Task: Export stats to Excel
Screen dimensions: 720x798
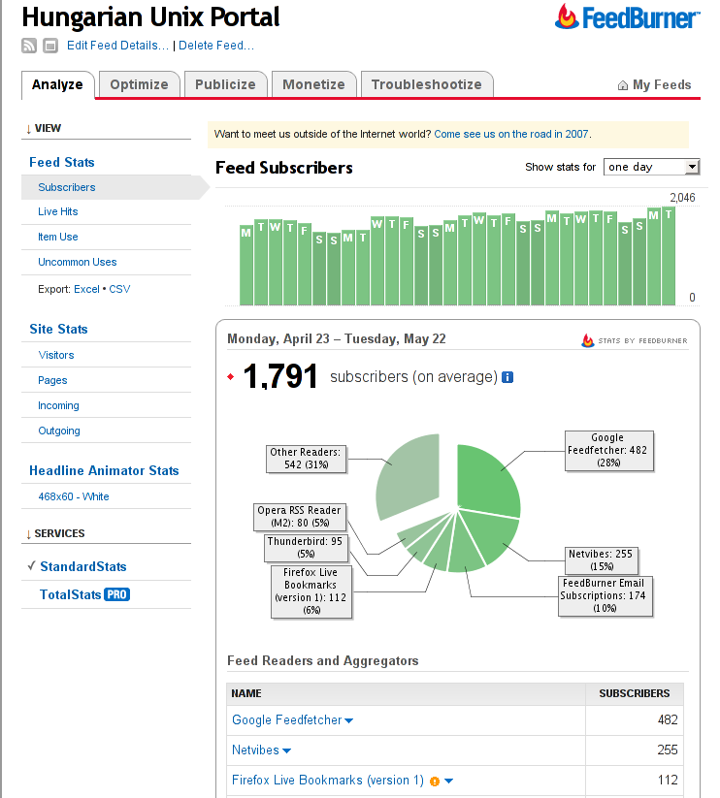Action: pos(86,289)
